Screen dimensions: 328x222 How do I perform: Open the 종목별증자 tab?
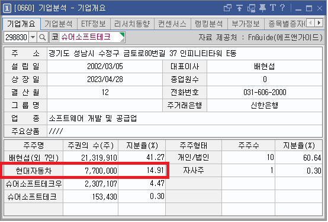point(285,24)
